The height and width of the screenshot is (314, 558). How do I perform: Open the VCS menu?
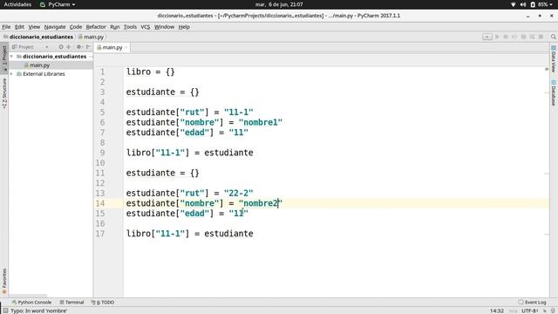(x=146, y=27)
